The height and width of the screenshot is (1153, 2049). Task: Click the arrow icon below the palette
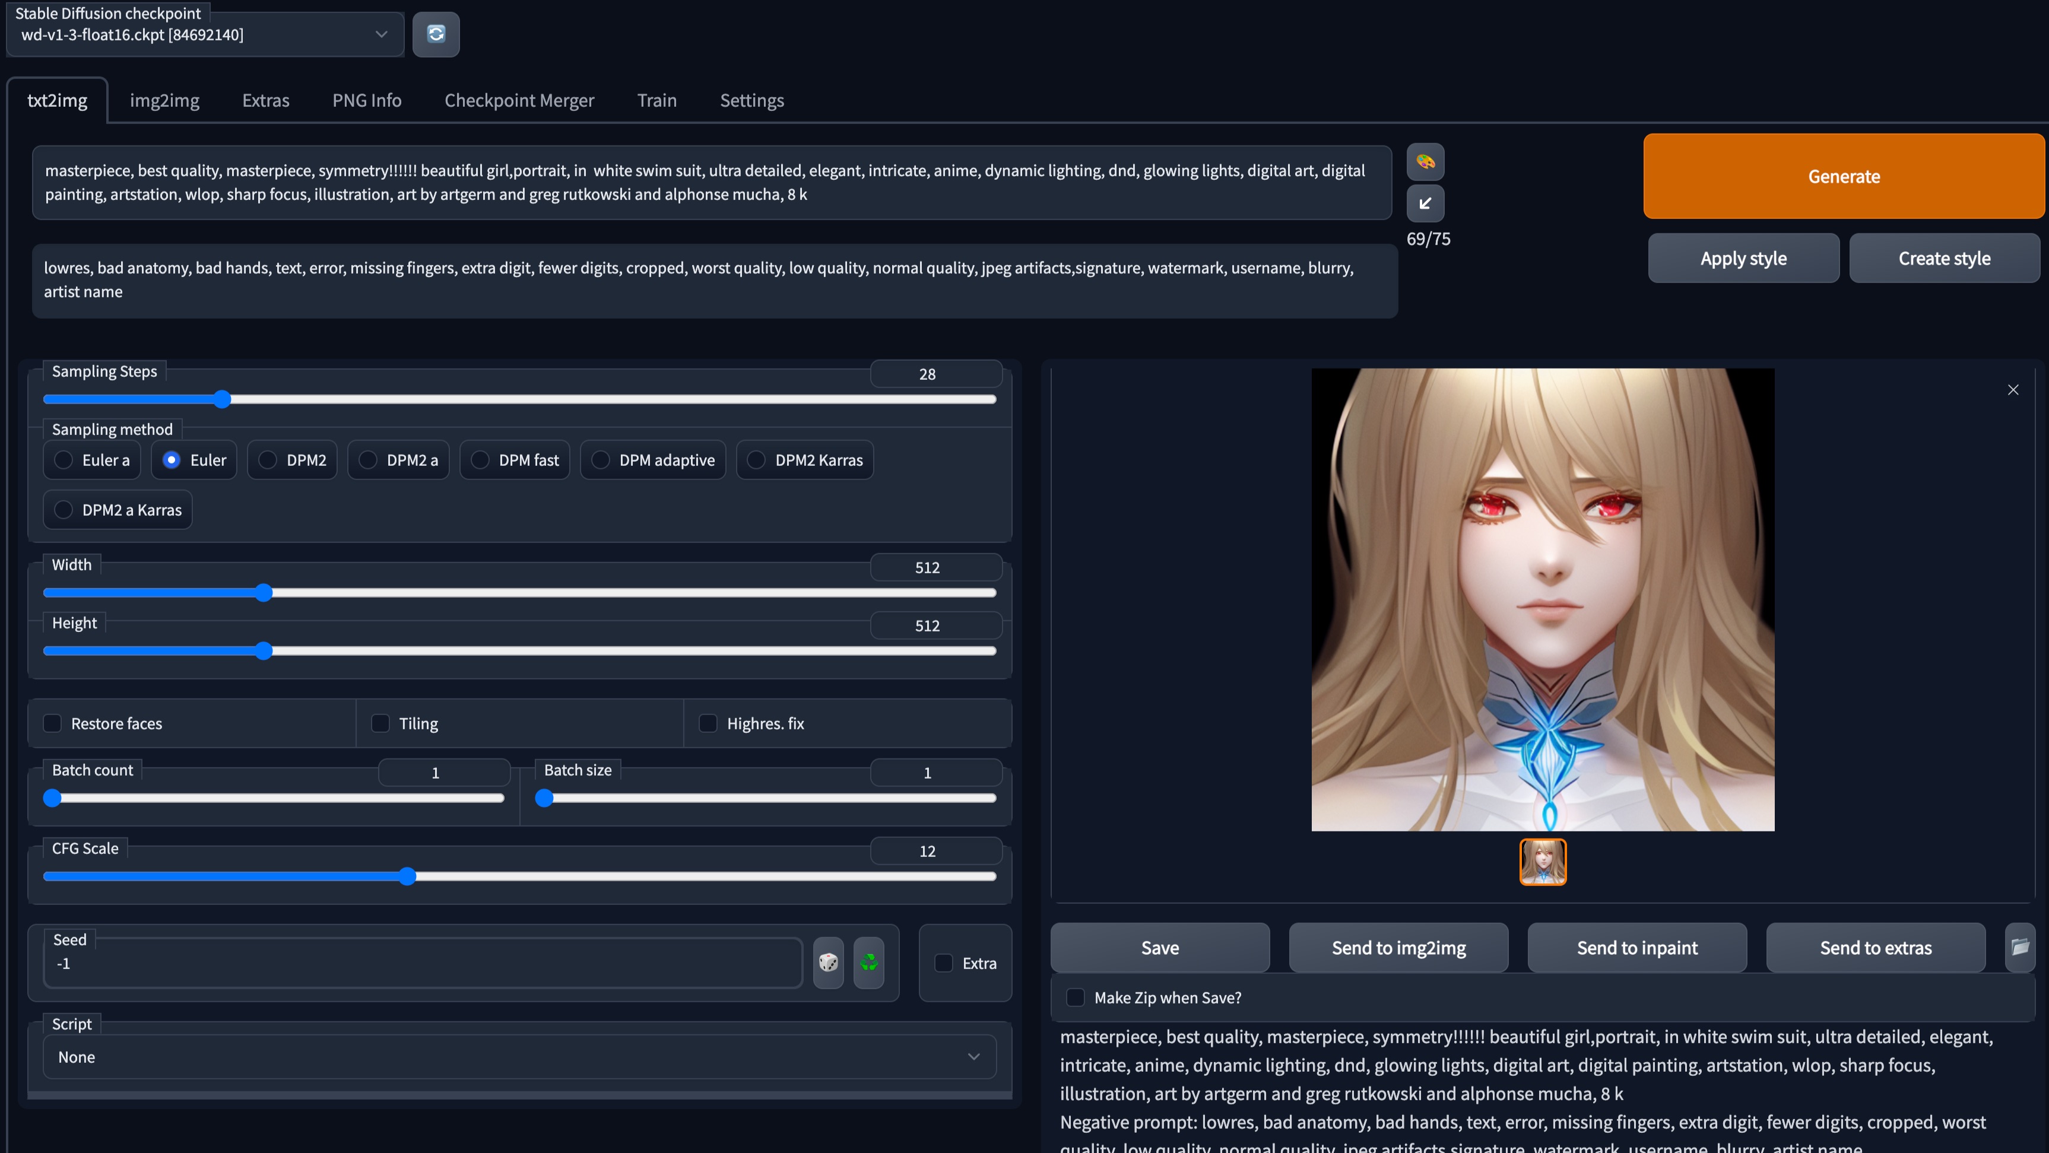click(x=1425, y=204)
